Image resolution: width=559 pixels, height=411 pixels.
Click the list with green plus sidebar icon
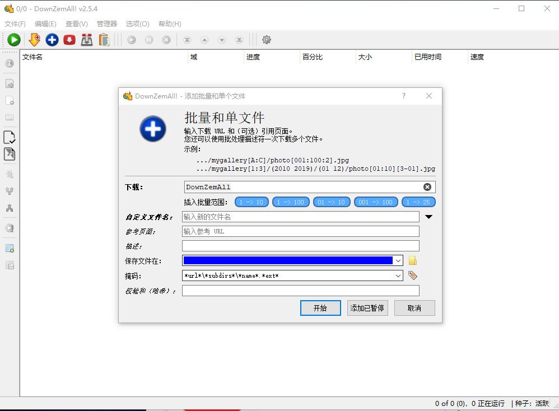(10, 248)
